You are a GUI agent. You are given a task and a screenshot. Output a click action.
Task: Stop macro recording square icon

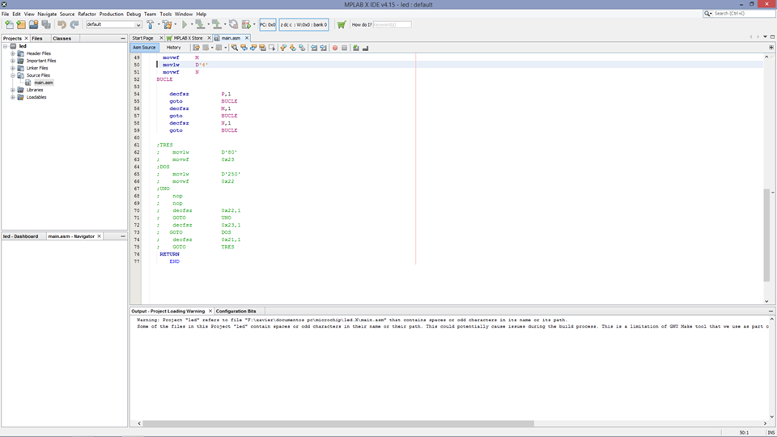(345, 48)
